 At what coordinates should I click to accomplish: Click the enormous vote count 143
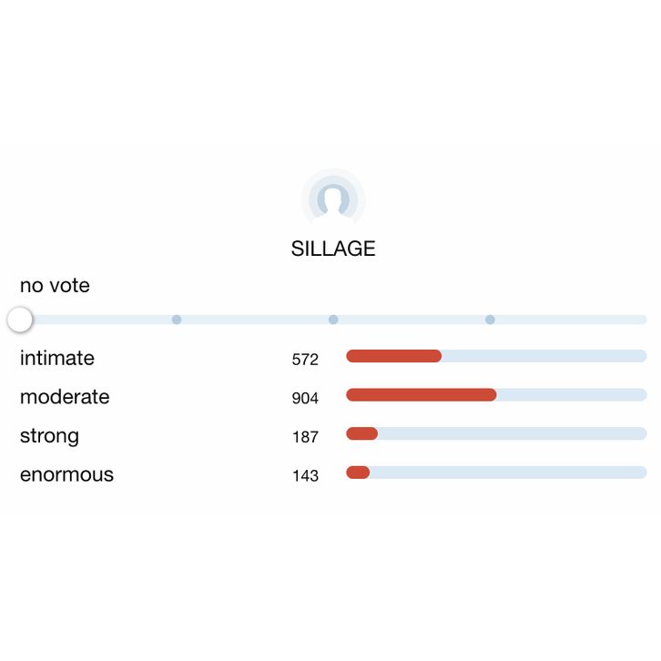pyautogui.click(x=305, y=476)
